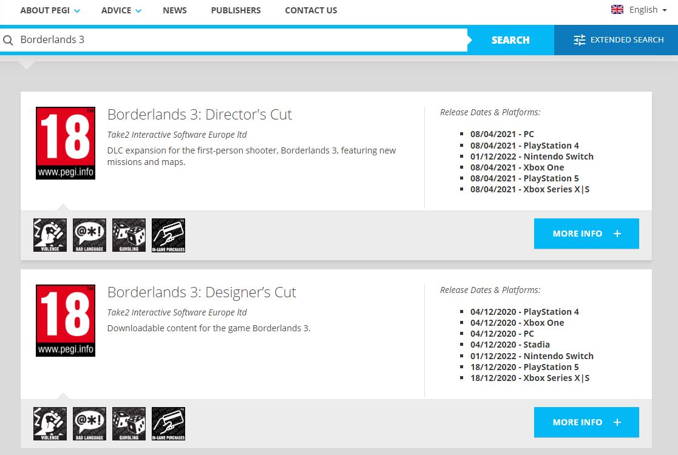Click '08/04/2021 - PlayStation 4' release entry

pos(524,146)
